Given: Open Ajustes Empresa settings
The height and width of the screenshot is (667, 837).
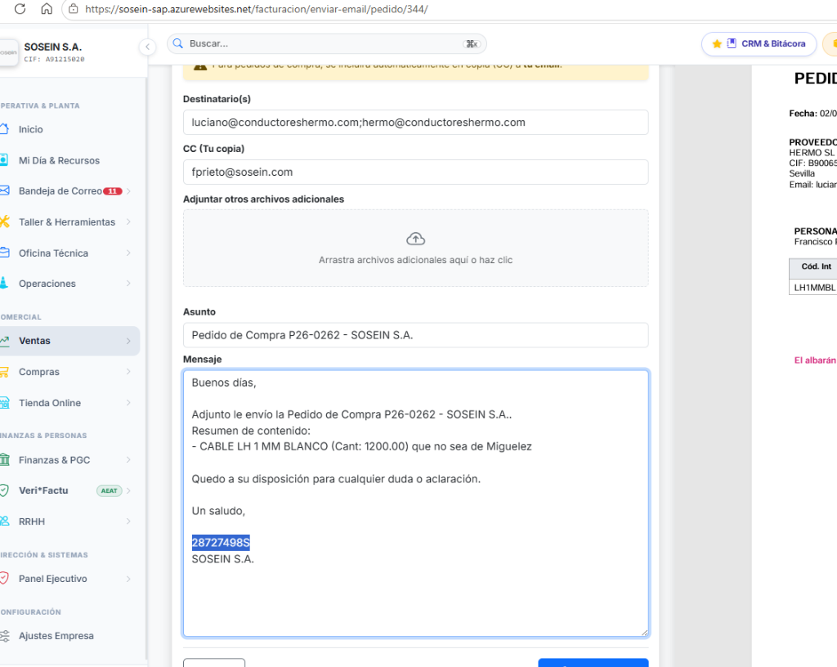Looking at the screenshot, I should pos(70,635).
